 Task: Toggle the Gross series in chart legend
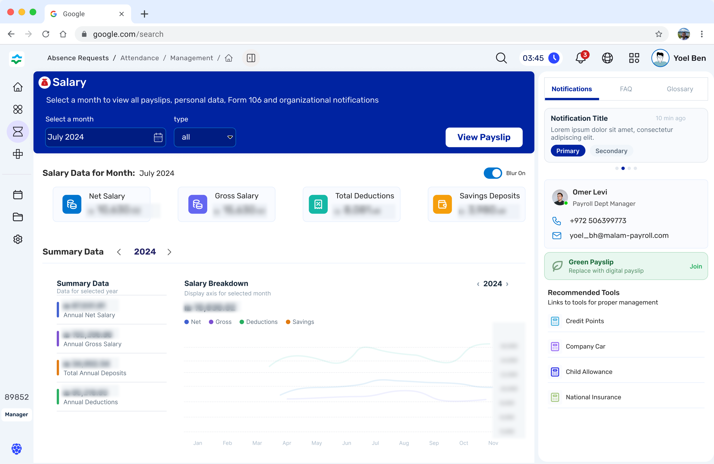tap(220, 322)
